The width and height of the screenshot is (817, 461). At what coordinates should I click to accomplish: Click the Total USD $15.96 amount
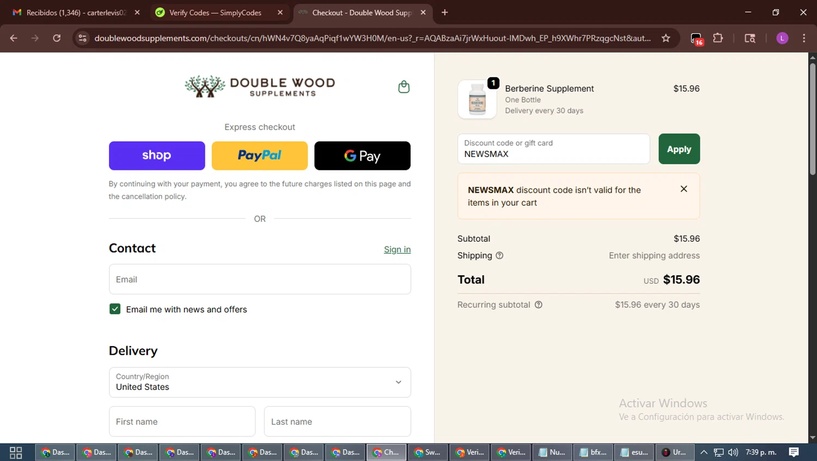pos(681,280)
